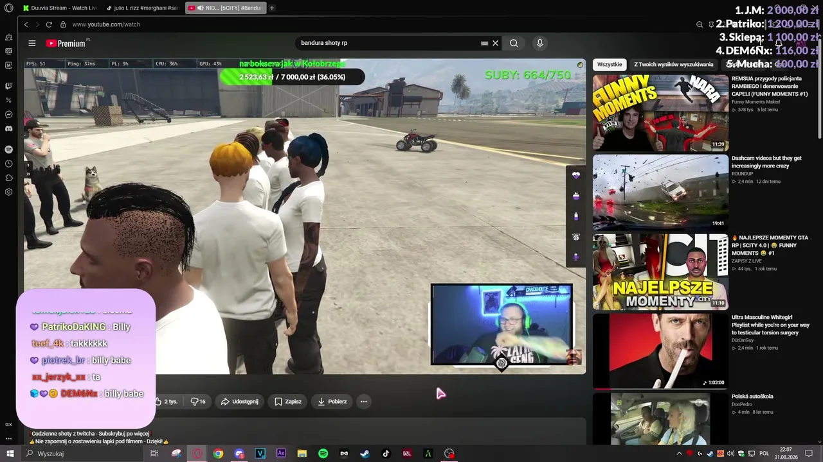This screenshot has width=823, height=462.
Task: Switch to the Duuvia Stream tab
Action: pyautogui.click(x=60, y=8)
